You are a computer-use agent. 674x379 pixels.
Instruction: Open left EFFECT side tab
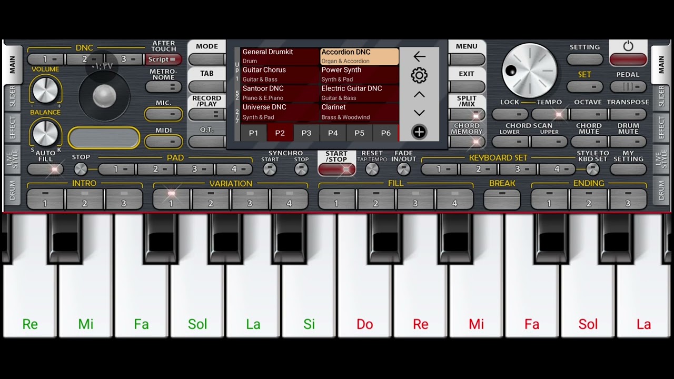(x=13, y=128)
